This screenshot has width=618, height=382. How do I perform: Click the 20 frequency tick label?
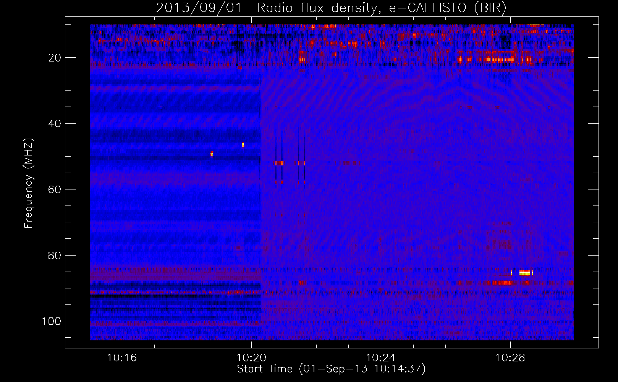click(55, 58)
